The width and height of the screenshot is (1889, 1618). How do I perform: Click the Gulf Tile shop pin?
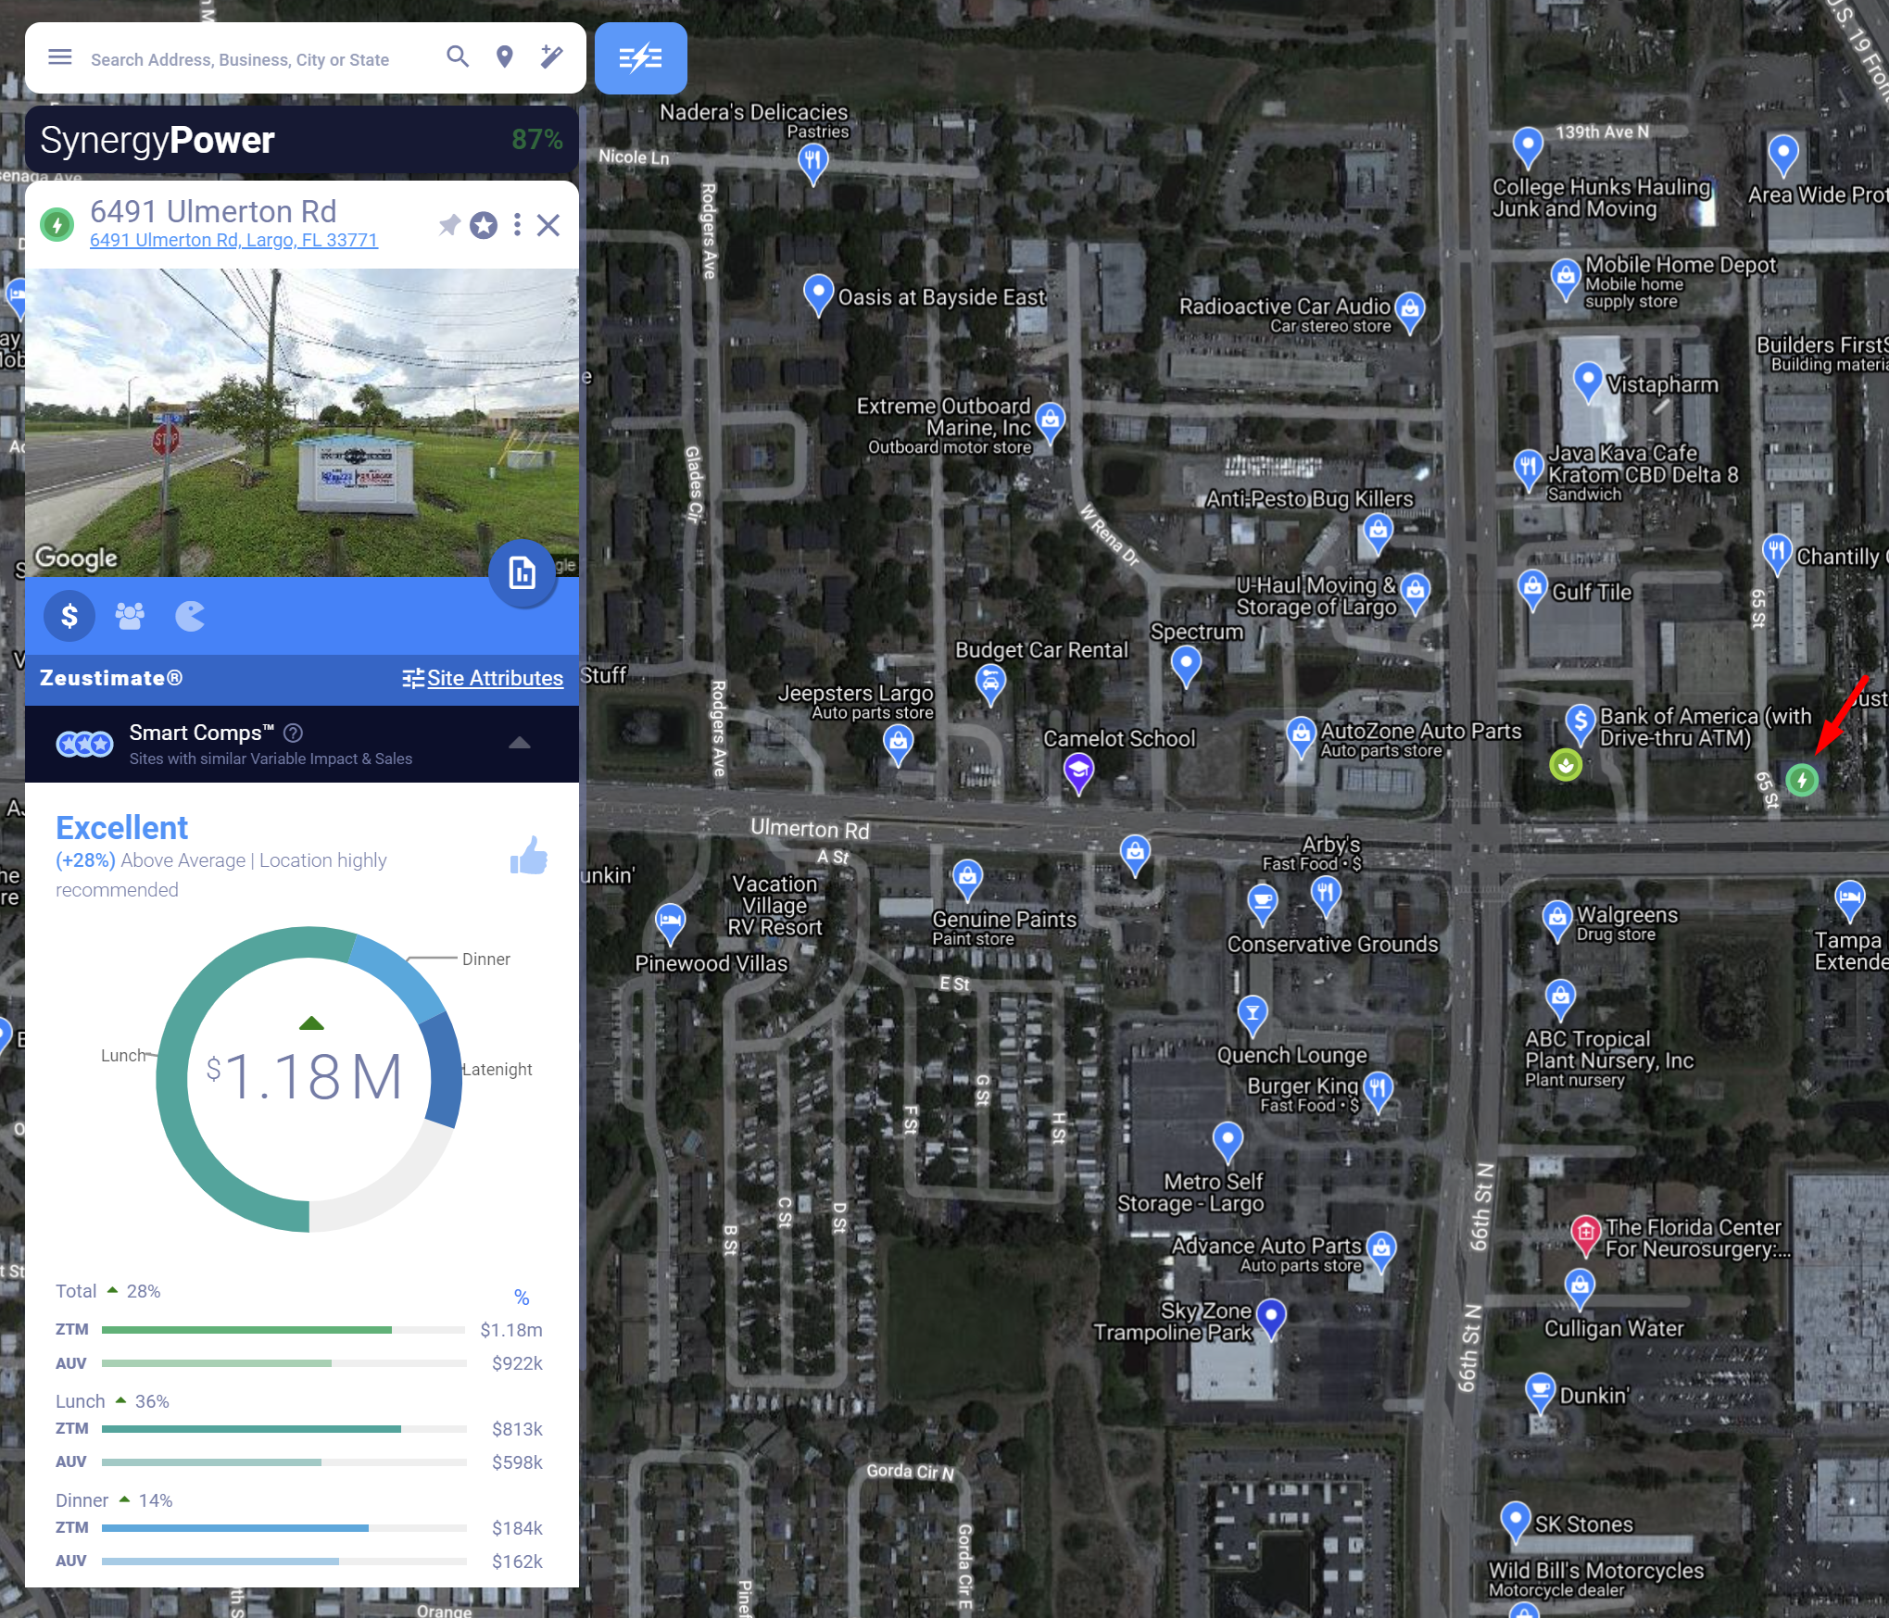click(x=1532, y=589)
